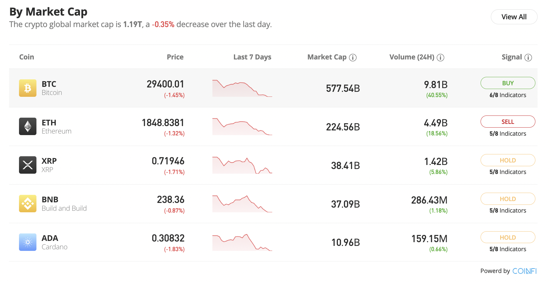This screenshot has width=555, height=282.
Task: Click the Price column header
Action: pos(175,57)
